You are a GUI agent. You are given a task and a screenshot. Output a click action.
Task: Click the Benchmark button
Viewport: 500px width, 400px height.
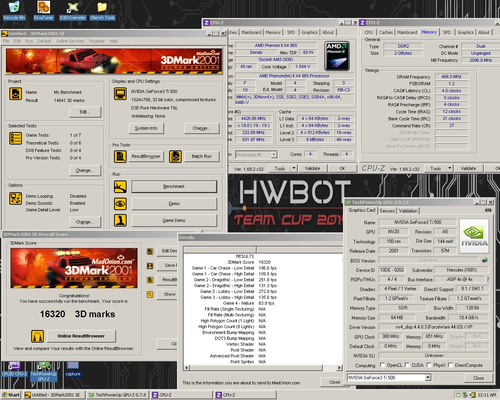point(174,187)
